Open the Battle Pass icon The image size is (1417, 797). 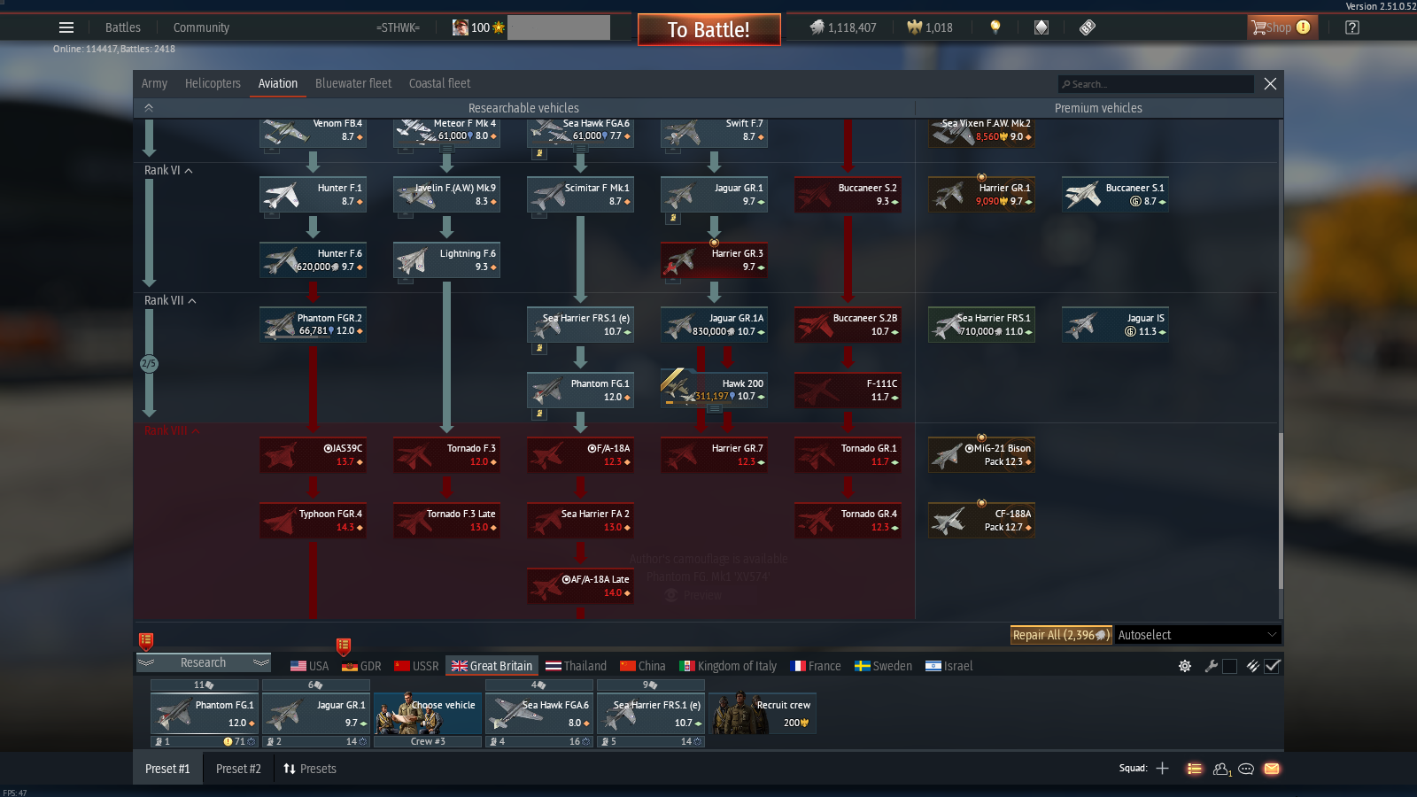pyautogui.click(x=1088, y=27)
